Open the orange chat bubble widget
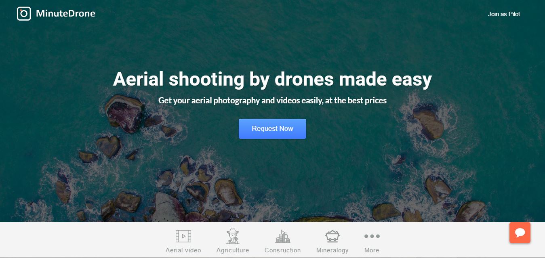The image size is (545, 258). 520,233
